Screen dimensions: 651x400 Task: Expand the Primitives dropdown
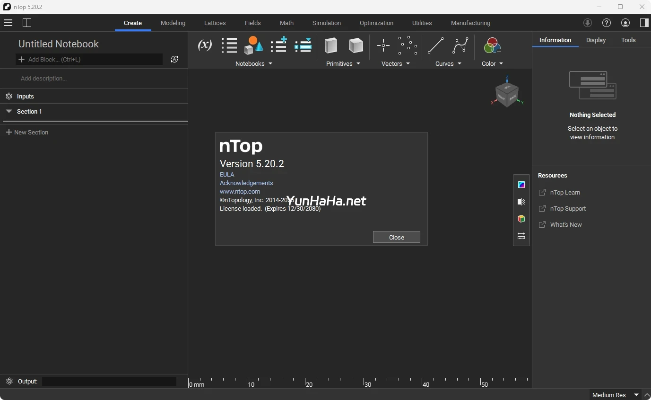pos(343,63)
